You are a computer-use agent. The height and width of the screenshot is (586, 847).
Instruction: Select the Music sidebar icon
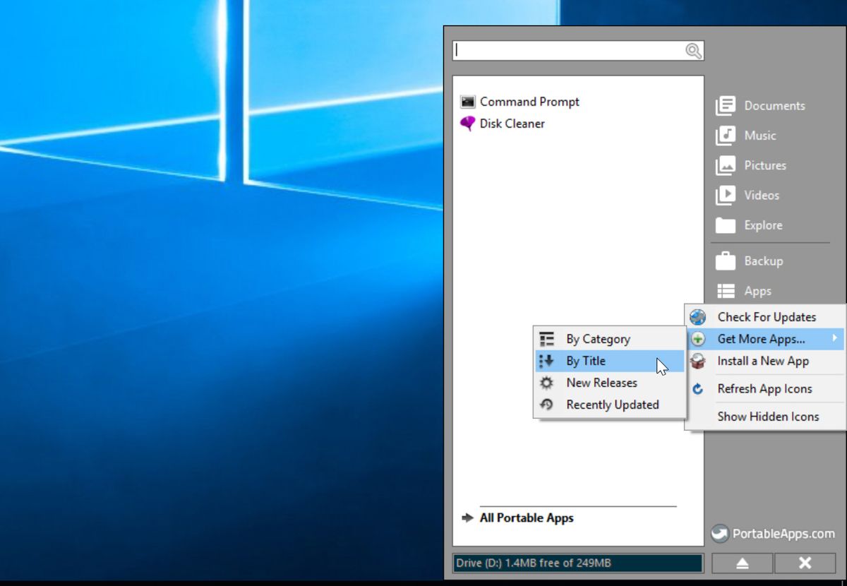coord(726,135)
